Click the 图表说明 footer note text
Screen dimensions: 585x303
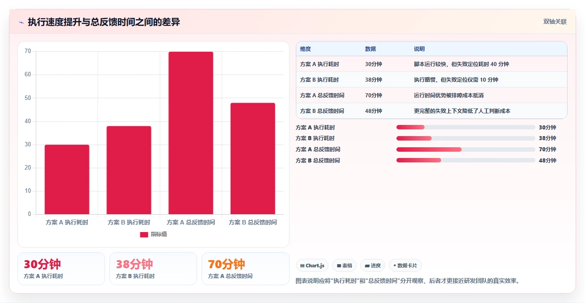[x=408, y=281]
